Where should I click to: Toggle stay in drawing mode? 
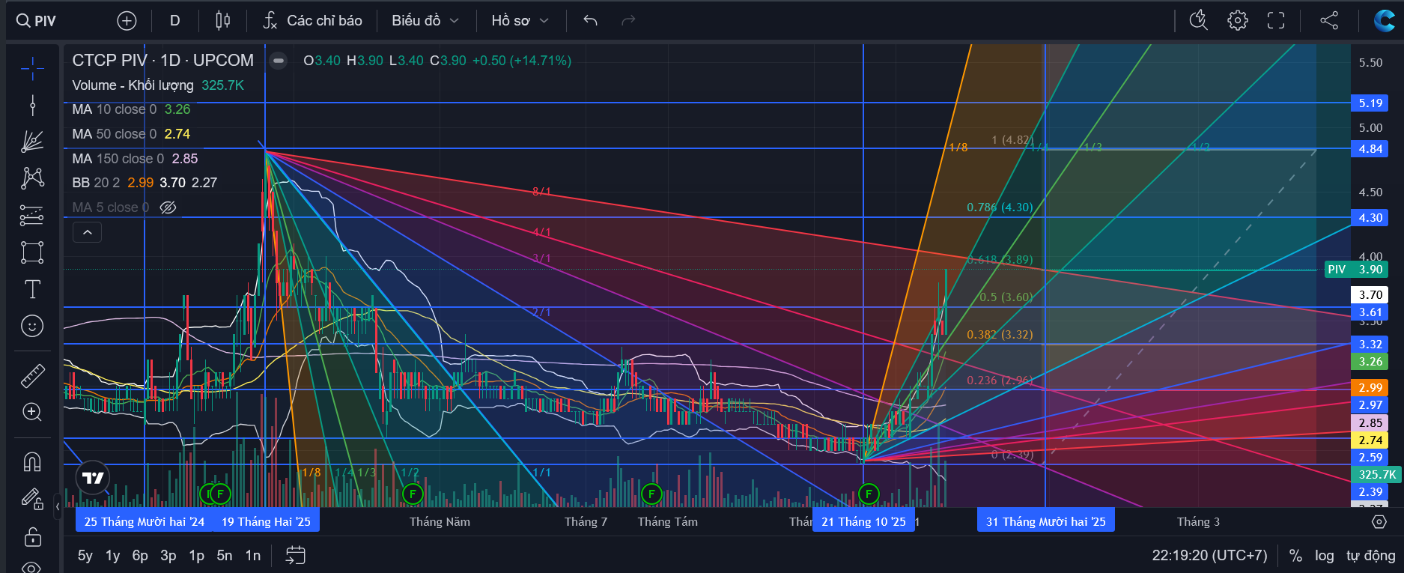click(x=32, y=499)
